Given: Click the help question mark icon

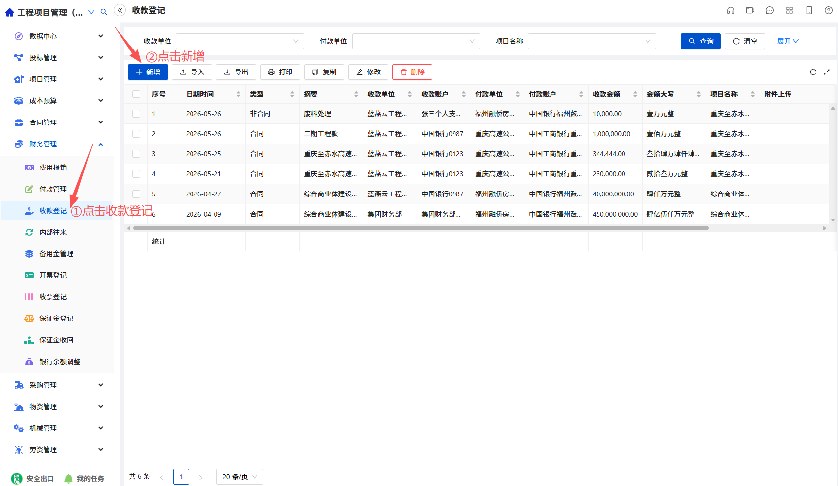Looking at the screenshot, I should click(829, 10).
